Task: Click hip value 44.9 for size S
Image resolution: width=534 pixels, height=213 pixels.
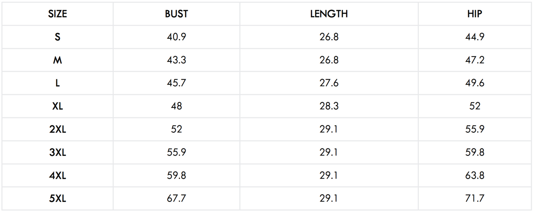Action: [x=475, y=37]
